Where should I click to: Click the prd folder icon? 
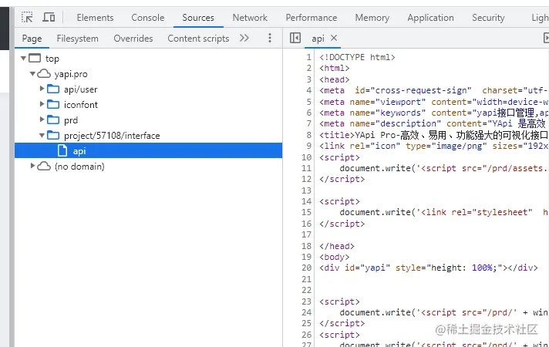(53, 120)
